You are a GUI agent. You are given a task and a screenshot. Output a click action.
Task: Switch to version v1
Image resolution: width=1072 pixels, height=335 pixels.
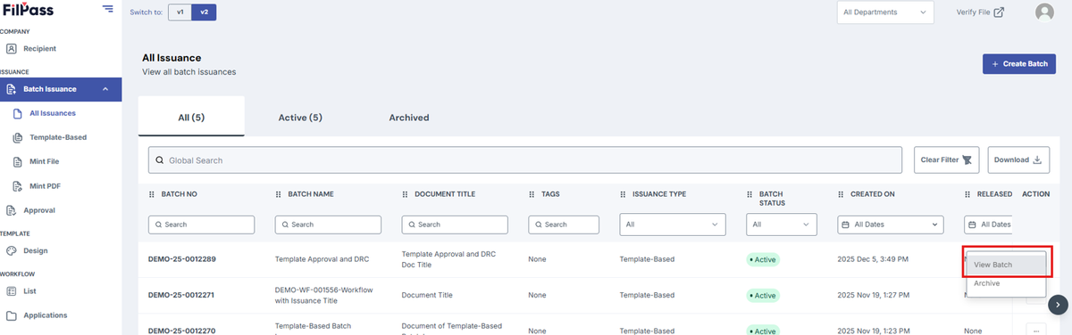[180, 12]
